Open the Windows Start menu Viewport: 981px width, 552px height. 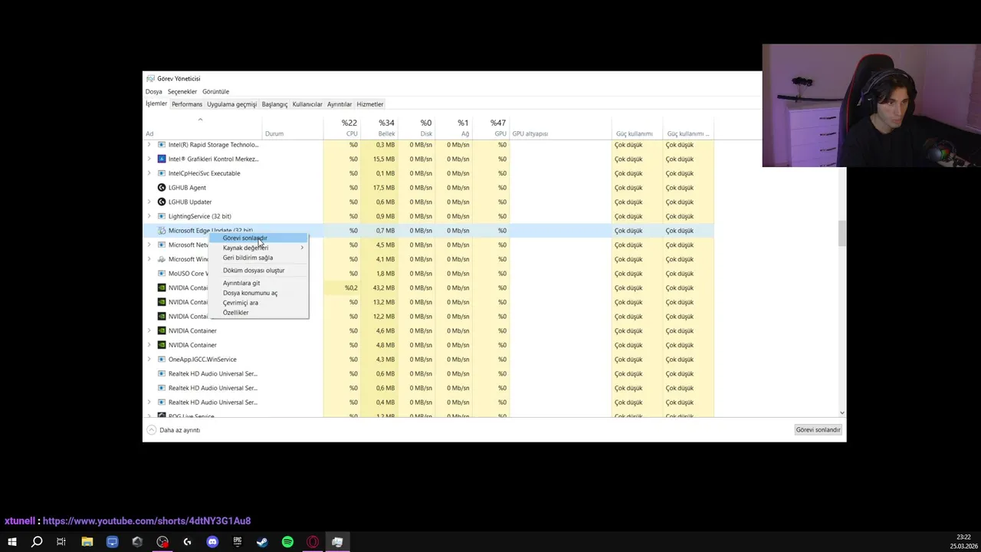pyautogui.click(x=11, y=542)
